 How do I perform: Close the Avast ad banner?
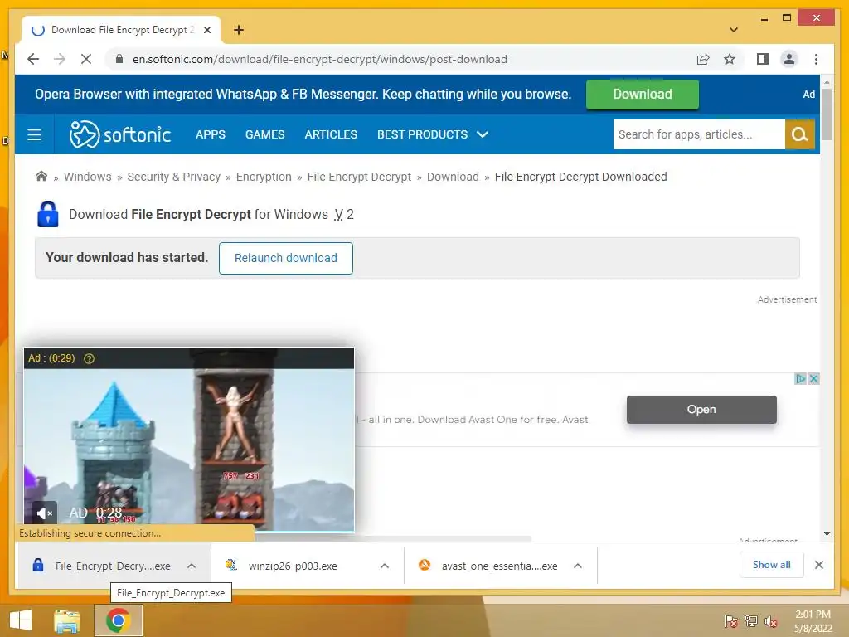(813, 378)
